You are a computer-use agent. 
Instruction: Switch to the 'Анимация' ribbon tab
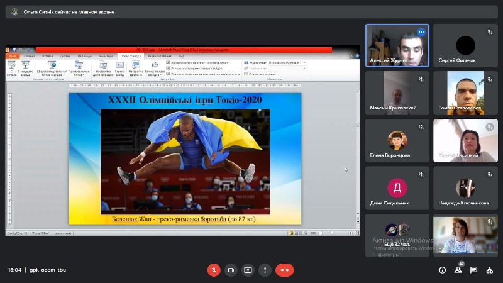point(106,56)
